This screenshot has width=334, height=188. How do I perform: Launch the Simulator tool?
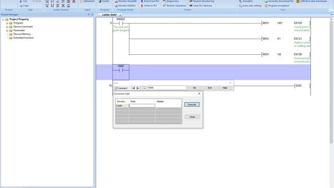click(x=245, y=1)
